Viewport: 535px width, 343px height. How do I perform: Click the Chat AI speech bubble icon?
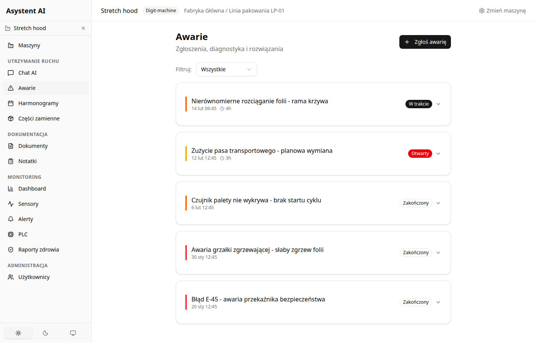pos(11,73)
